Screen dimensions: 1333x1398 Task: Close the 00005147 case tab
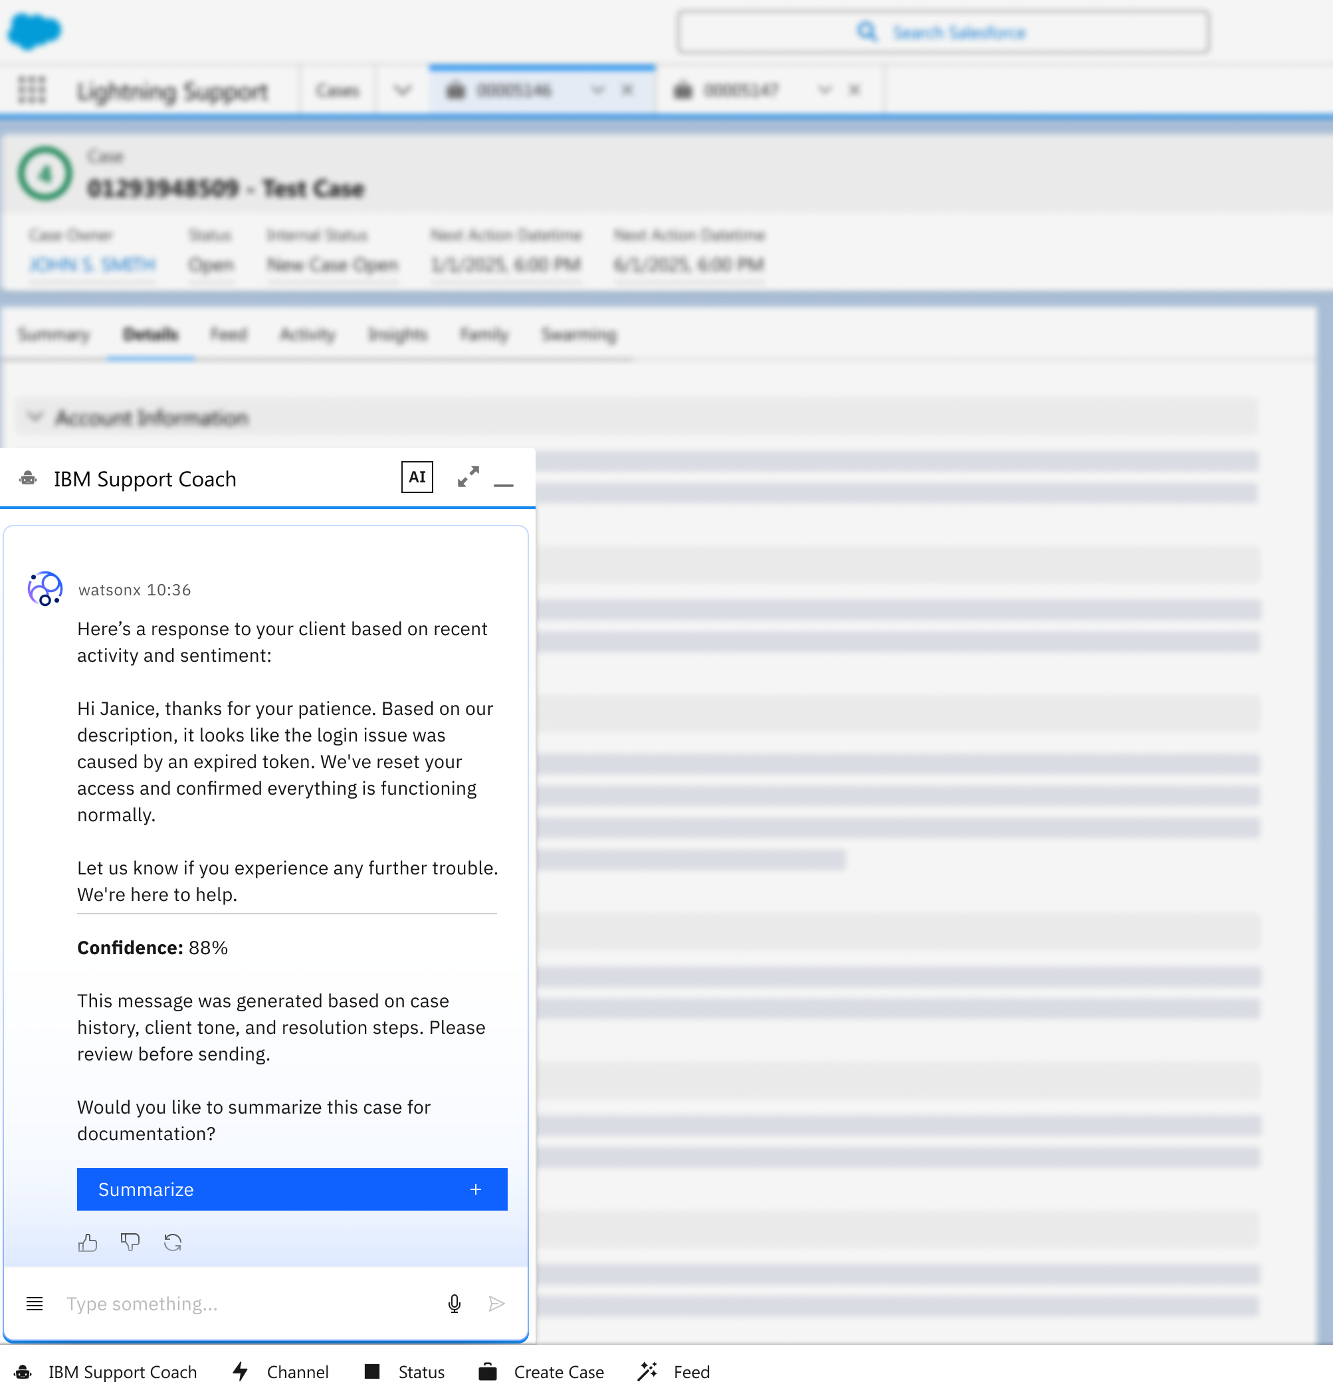(854, 90)
